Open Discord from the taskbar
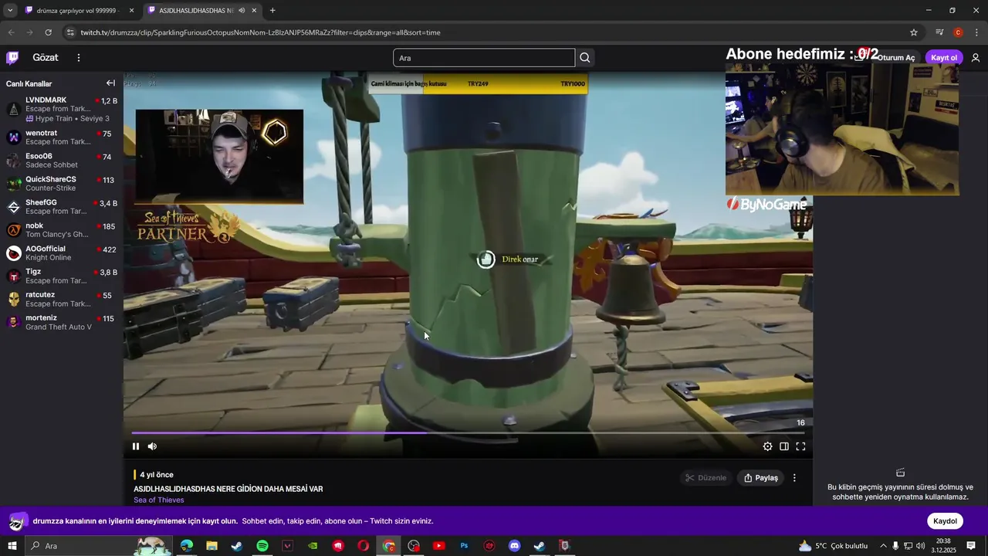 point(514,546)
